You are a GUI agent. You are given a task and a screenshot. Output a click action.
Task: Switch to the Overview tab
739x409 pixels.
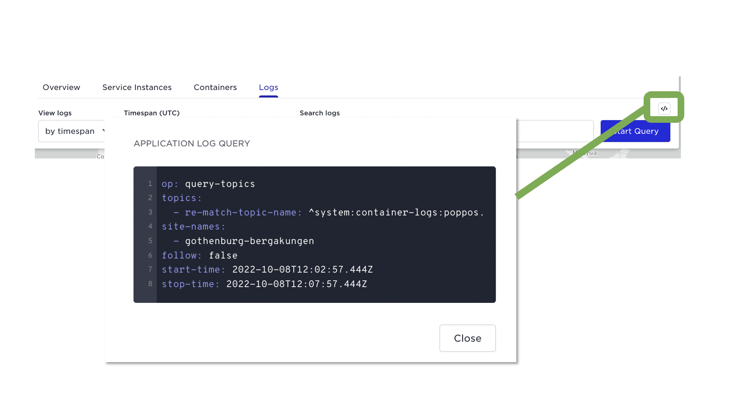pyautogui.click(x=61, y=88)
